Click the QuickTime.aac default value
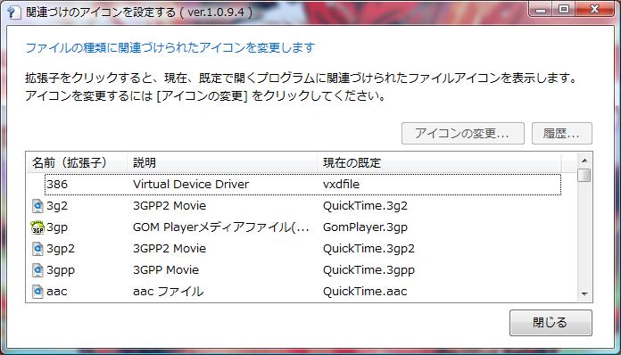621x355 pixels. [365, 292]
